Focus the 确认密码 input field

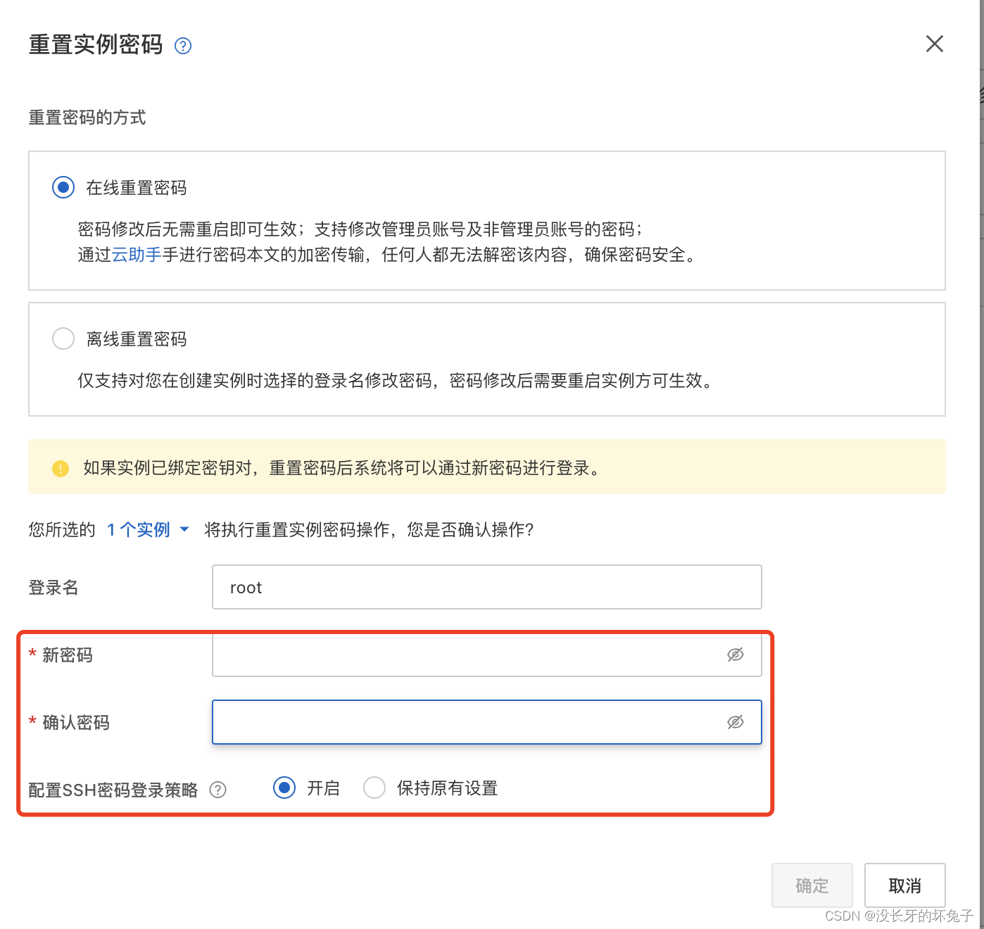pos(486,722)
